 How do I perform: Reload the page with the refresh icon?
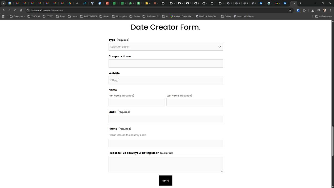(x=15, y=10)
